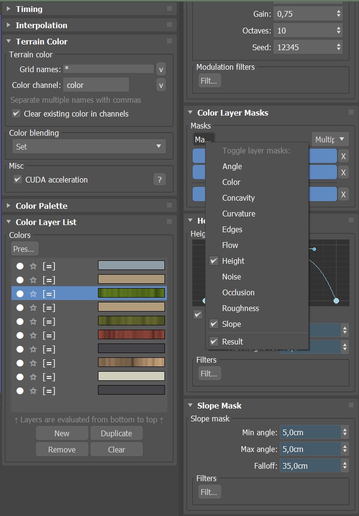The width and height of the screenshot is (359, 516).
Task: Click the light blue-gray swatch of the first layer
Action: [x=131, y=266]
